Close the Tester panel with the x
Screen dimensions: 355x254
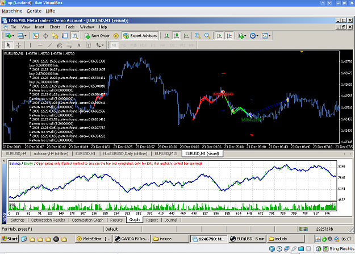coord(4,161)
